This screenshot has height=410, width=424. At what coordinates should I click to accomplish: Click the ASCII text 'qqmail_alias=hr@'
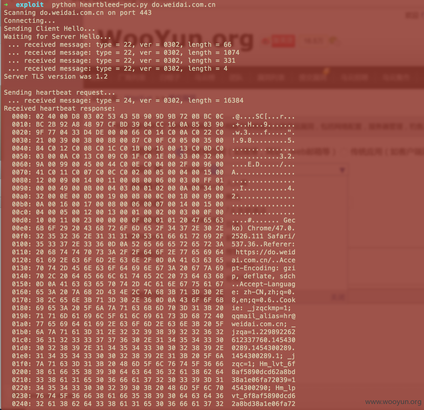pyautogui.click(x=263, y=316)
